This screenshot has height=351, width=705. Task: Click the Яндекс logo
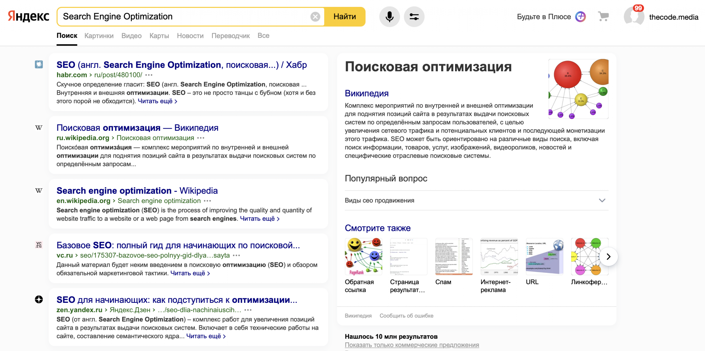(29, 17)
